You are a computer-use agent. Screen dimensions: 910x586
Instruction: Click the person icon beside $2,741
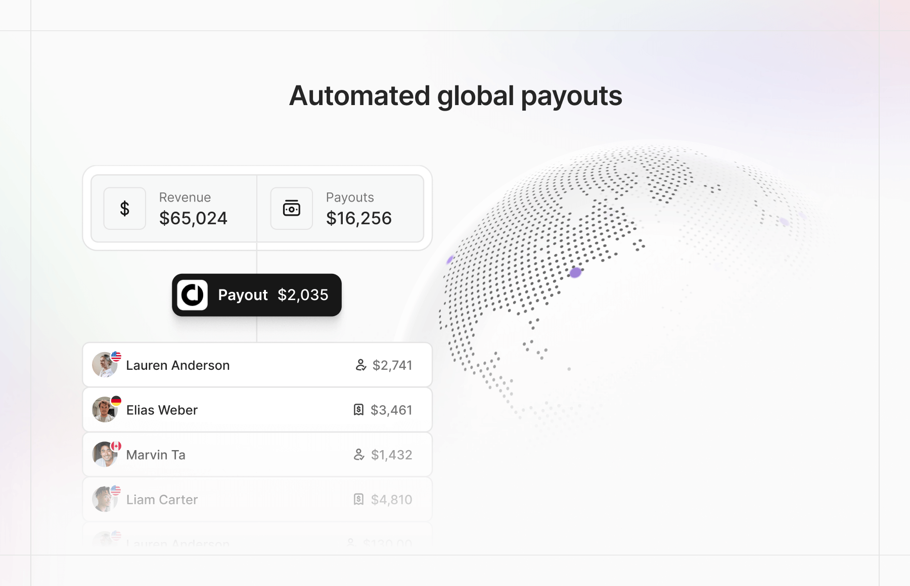pyautogui.click(x=360, y=365)
